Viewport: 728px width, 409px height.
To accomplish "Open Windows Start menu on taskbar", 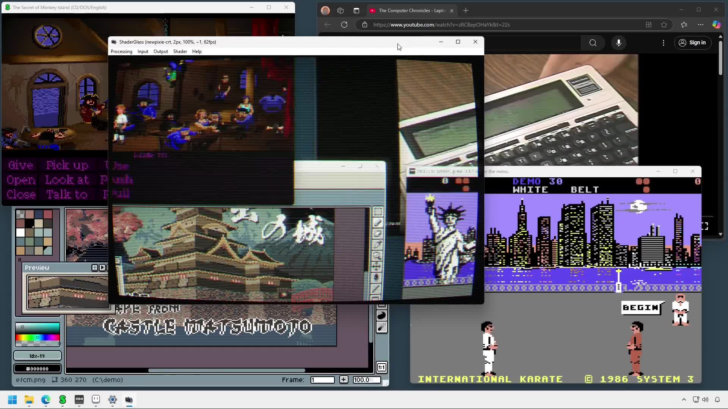I will [12, 400].
